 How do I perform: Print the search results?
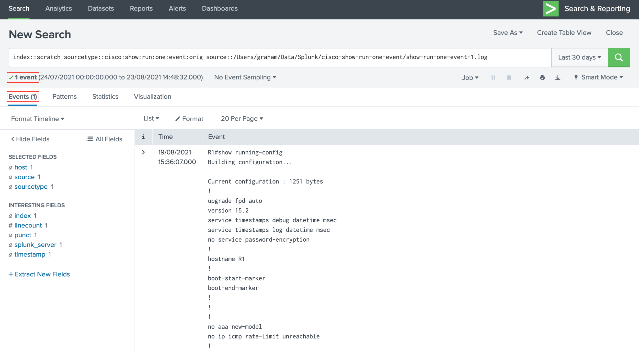(542, 77)
